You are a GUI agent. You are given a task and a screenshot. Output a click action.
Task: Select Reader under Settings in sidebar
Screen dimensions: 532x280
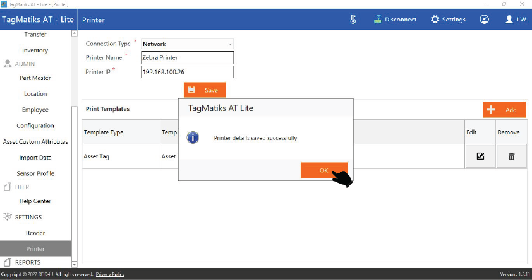coord(35,233)
